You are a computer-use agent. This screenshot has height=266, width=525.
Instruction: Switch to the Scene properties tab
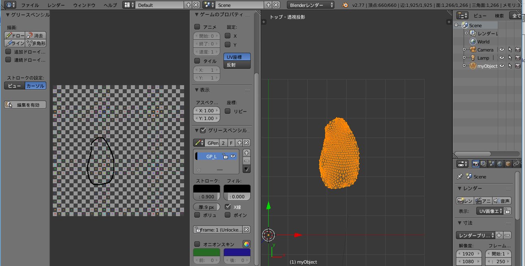coord(492,164)
